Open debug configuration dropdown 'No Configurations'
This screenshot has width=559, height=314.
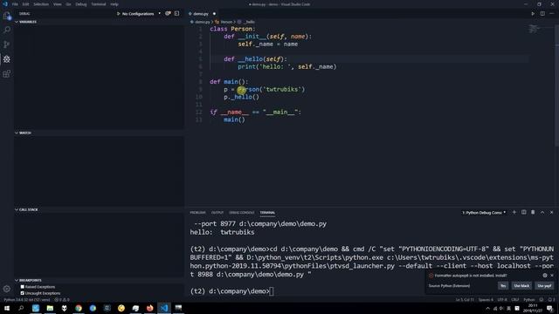point(141,14)
